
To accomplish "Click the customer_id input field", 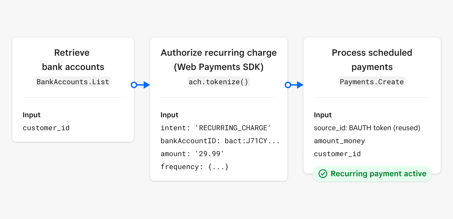I will (x=46, y=128).
